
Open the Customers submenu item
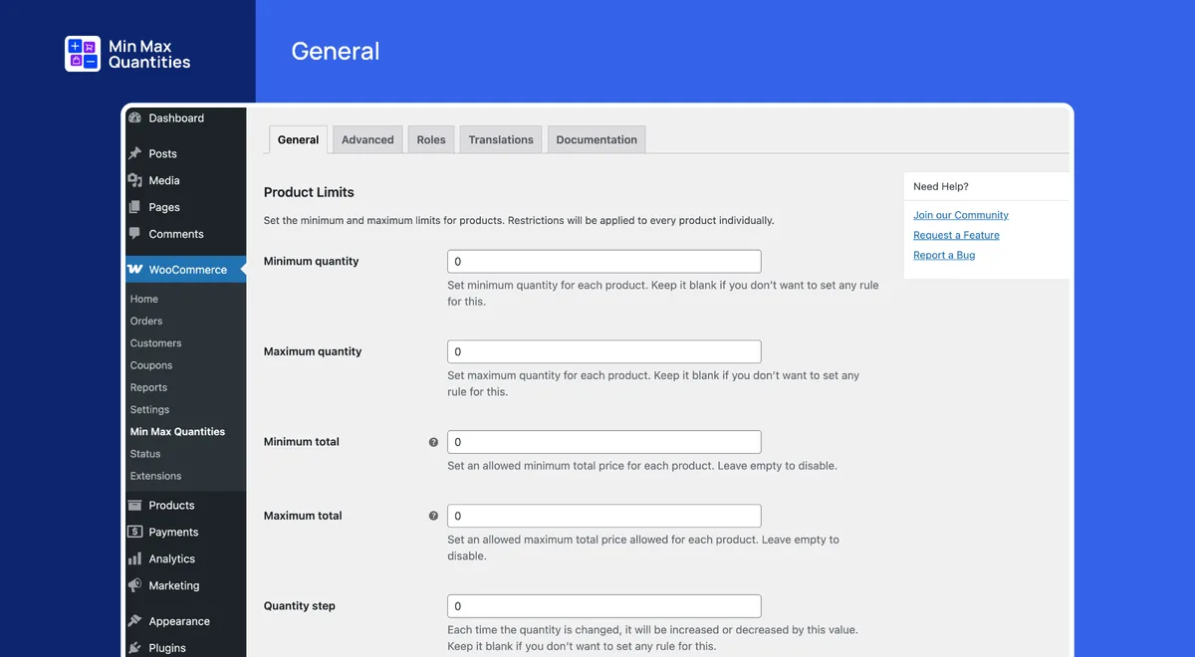point(155,342)
